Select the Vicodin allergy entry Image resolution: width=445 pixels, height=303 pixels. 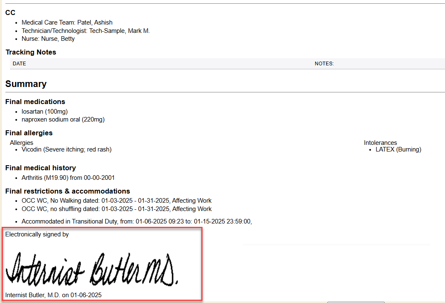point(67,149)
